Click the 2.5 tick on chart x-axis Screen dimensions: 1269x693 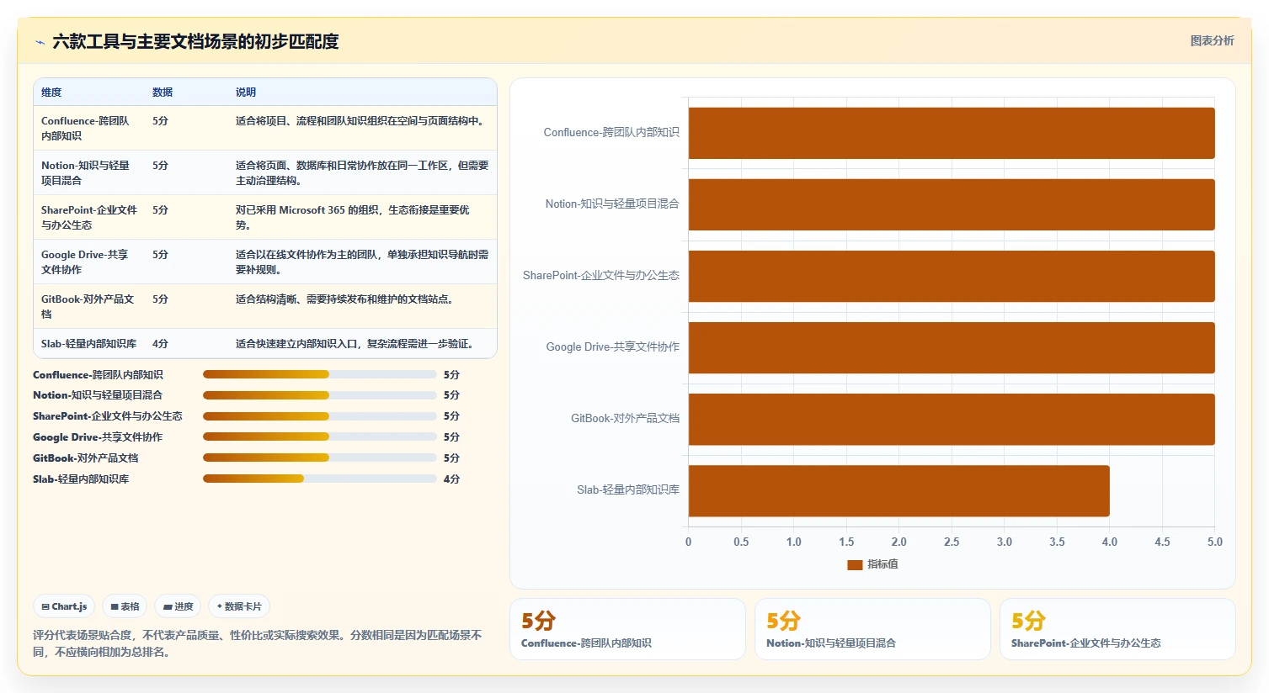pyautogui.click(x=952, y=542)
